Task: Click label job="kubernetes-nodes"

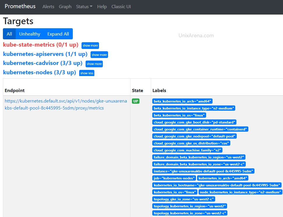Action: pos(174,178)
